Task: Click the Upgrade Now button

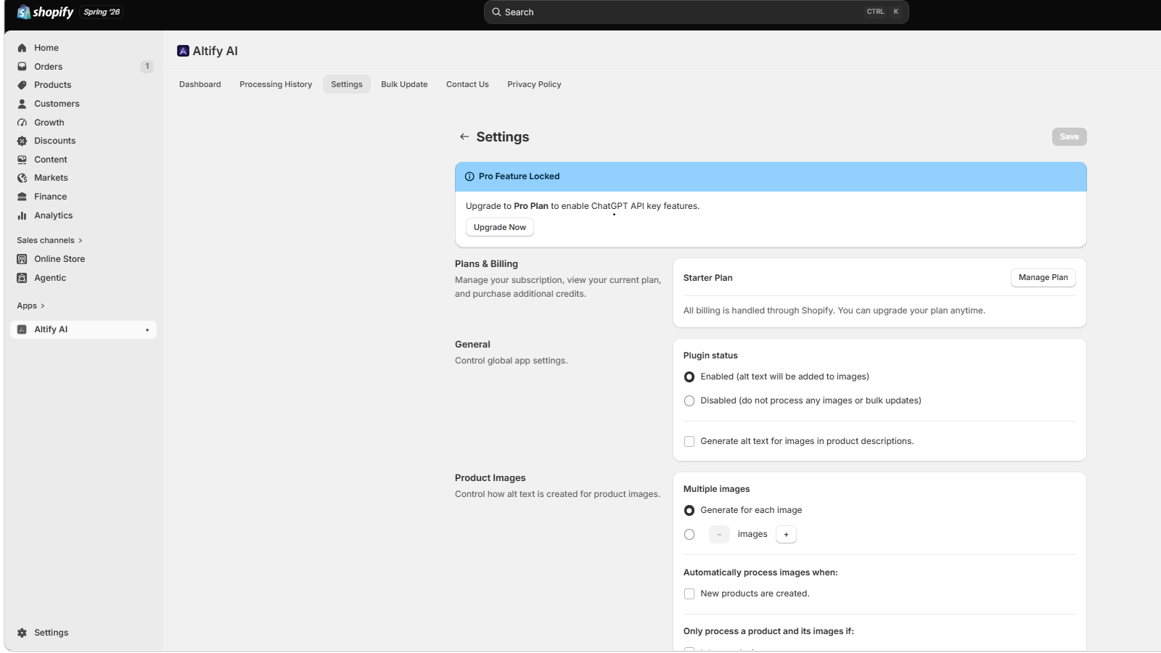Action: click(500, 227)
